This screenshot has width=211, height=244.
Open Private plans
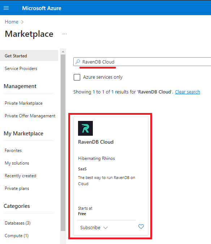tap(17, 188)
